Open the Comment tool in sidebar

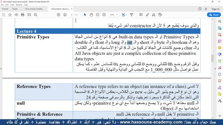220,48
